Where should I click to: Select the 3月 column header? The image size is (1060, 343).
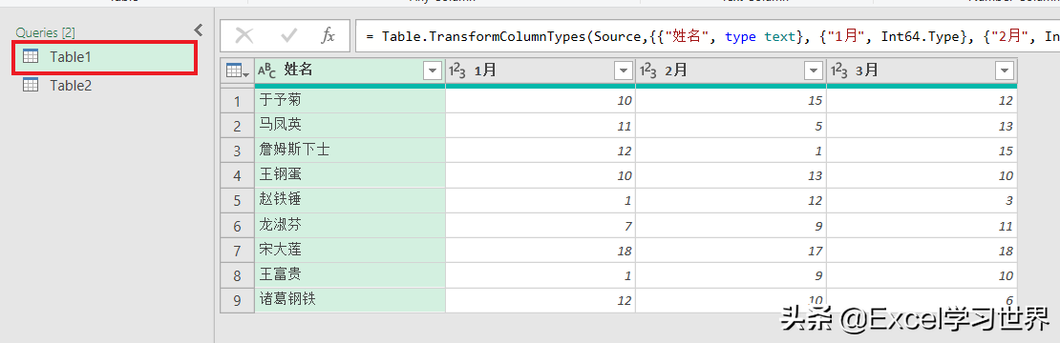[922, 71]
